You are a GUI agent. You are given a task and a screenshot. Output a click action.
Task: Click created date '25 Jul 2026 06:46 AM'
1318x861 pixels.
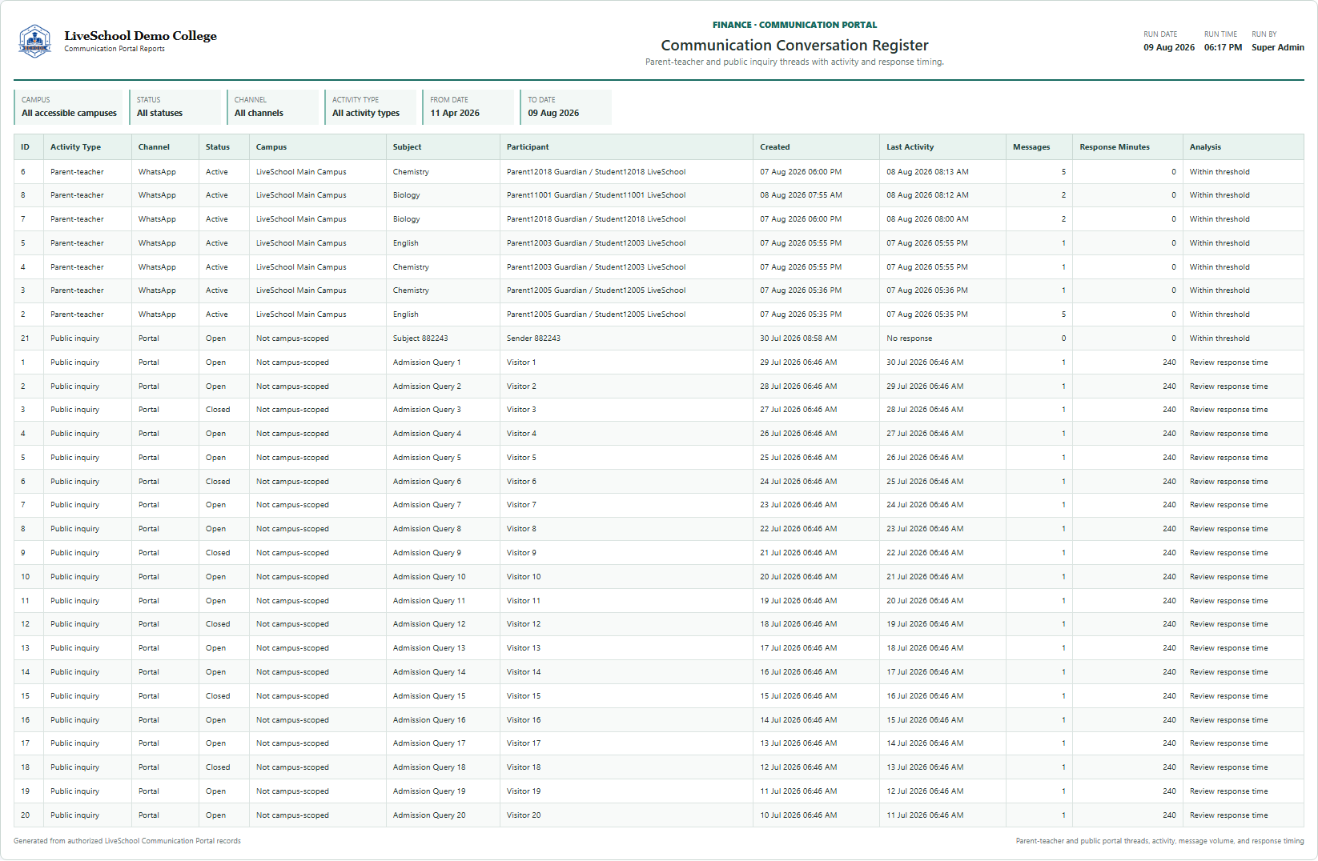coord(798,458)
